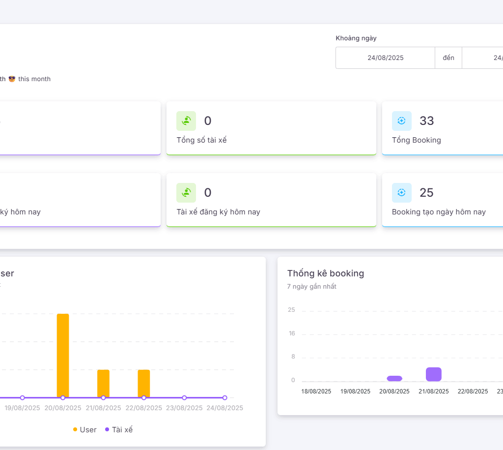Toggle the User series in chart legend

(x=85, y=429)
